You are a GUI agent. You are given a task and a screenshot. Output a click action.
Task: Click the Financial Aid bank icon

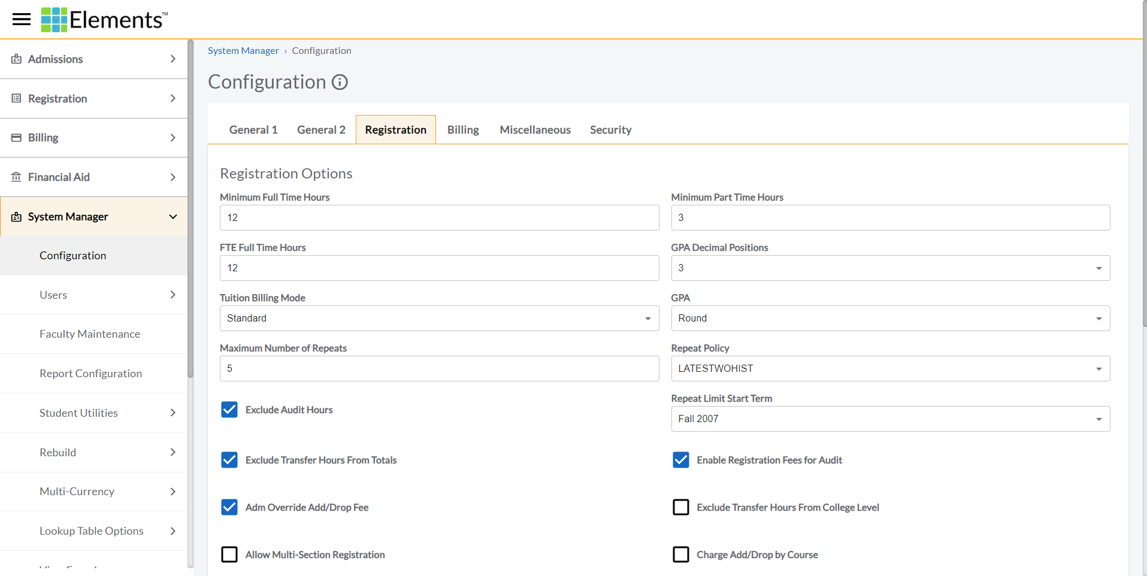coord(16,177)
